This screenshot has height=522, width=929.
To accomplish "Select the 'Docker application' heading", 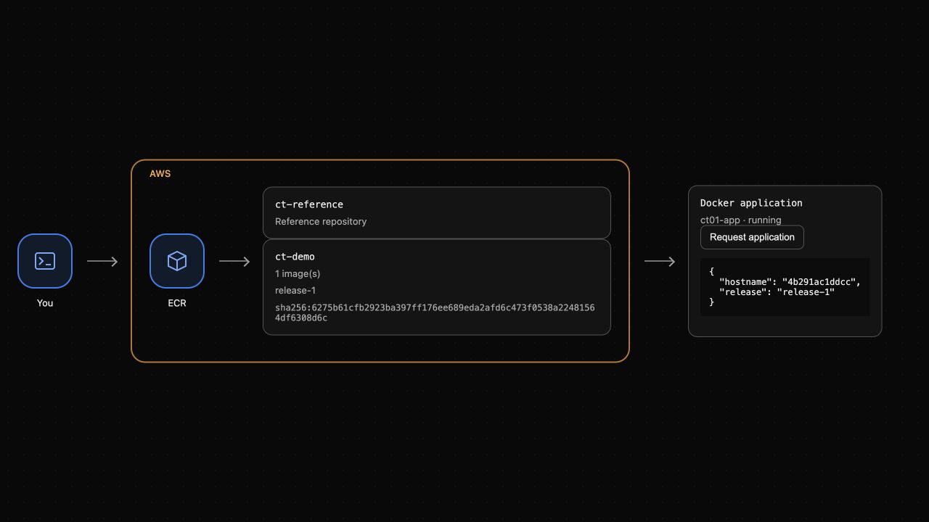I will (751, 203).
